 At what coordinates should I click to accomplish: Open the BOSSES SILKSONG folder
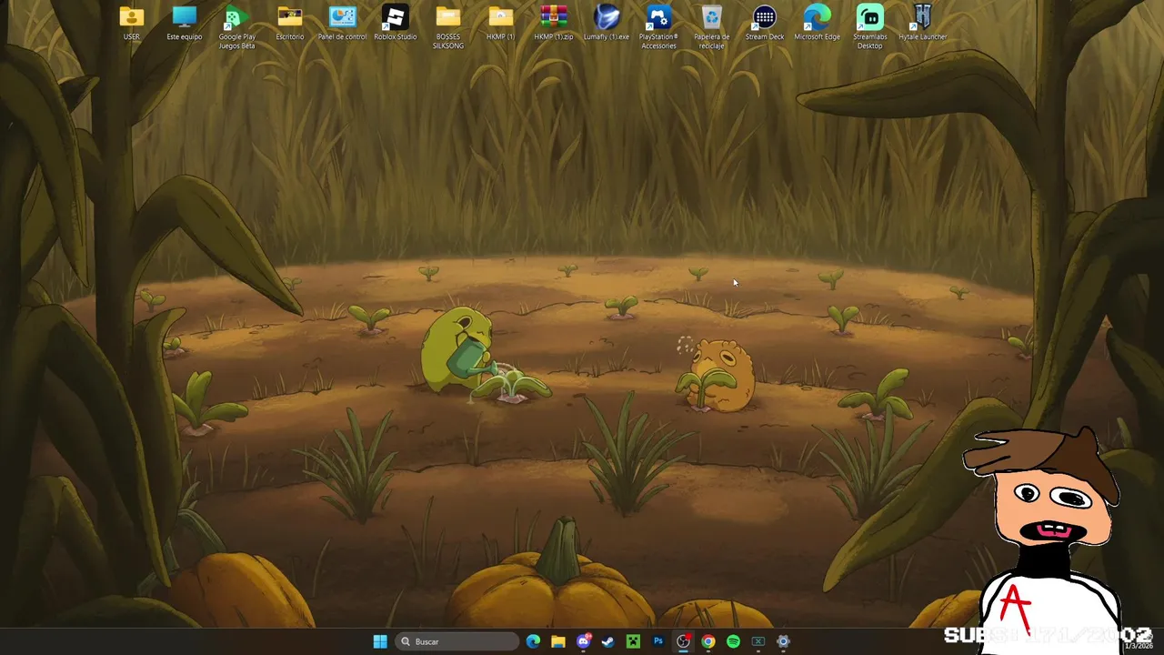[447, 27]
